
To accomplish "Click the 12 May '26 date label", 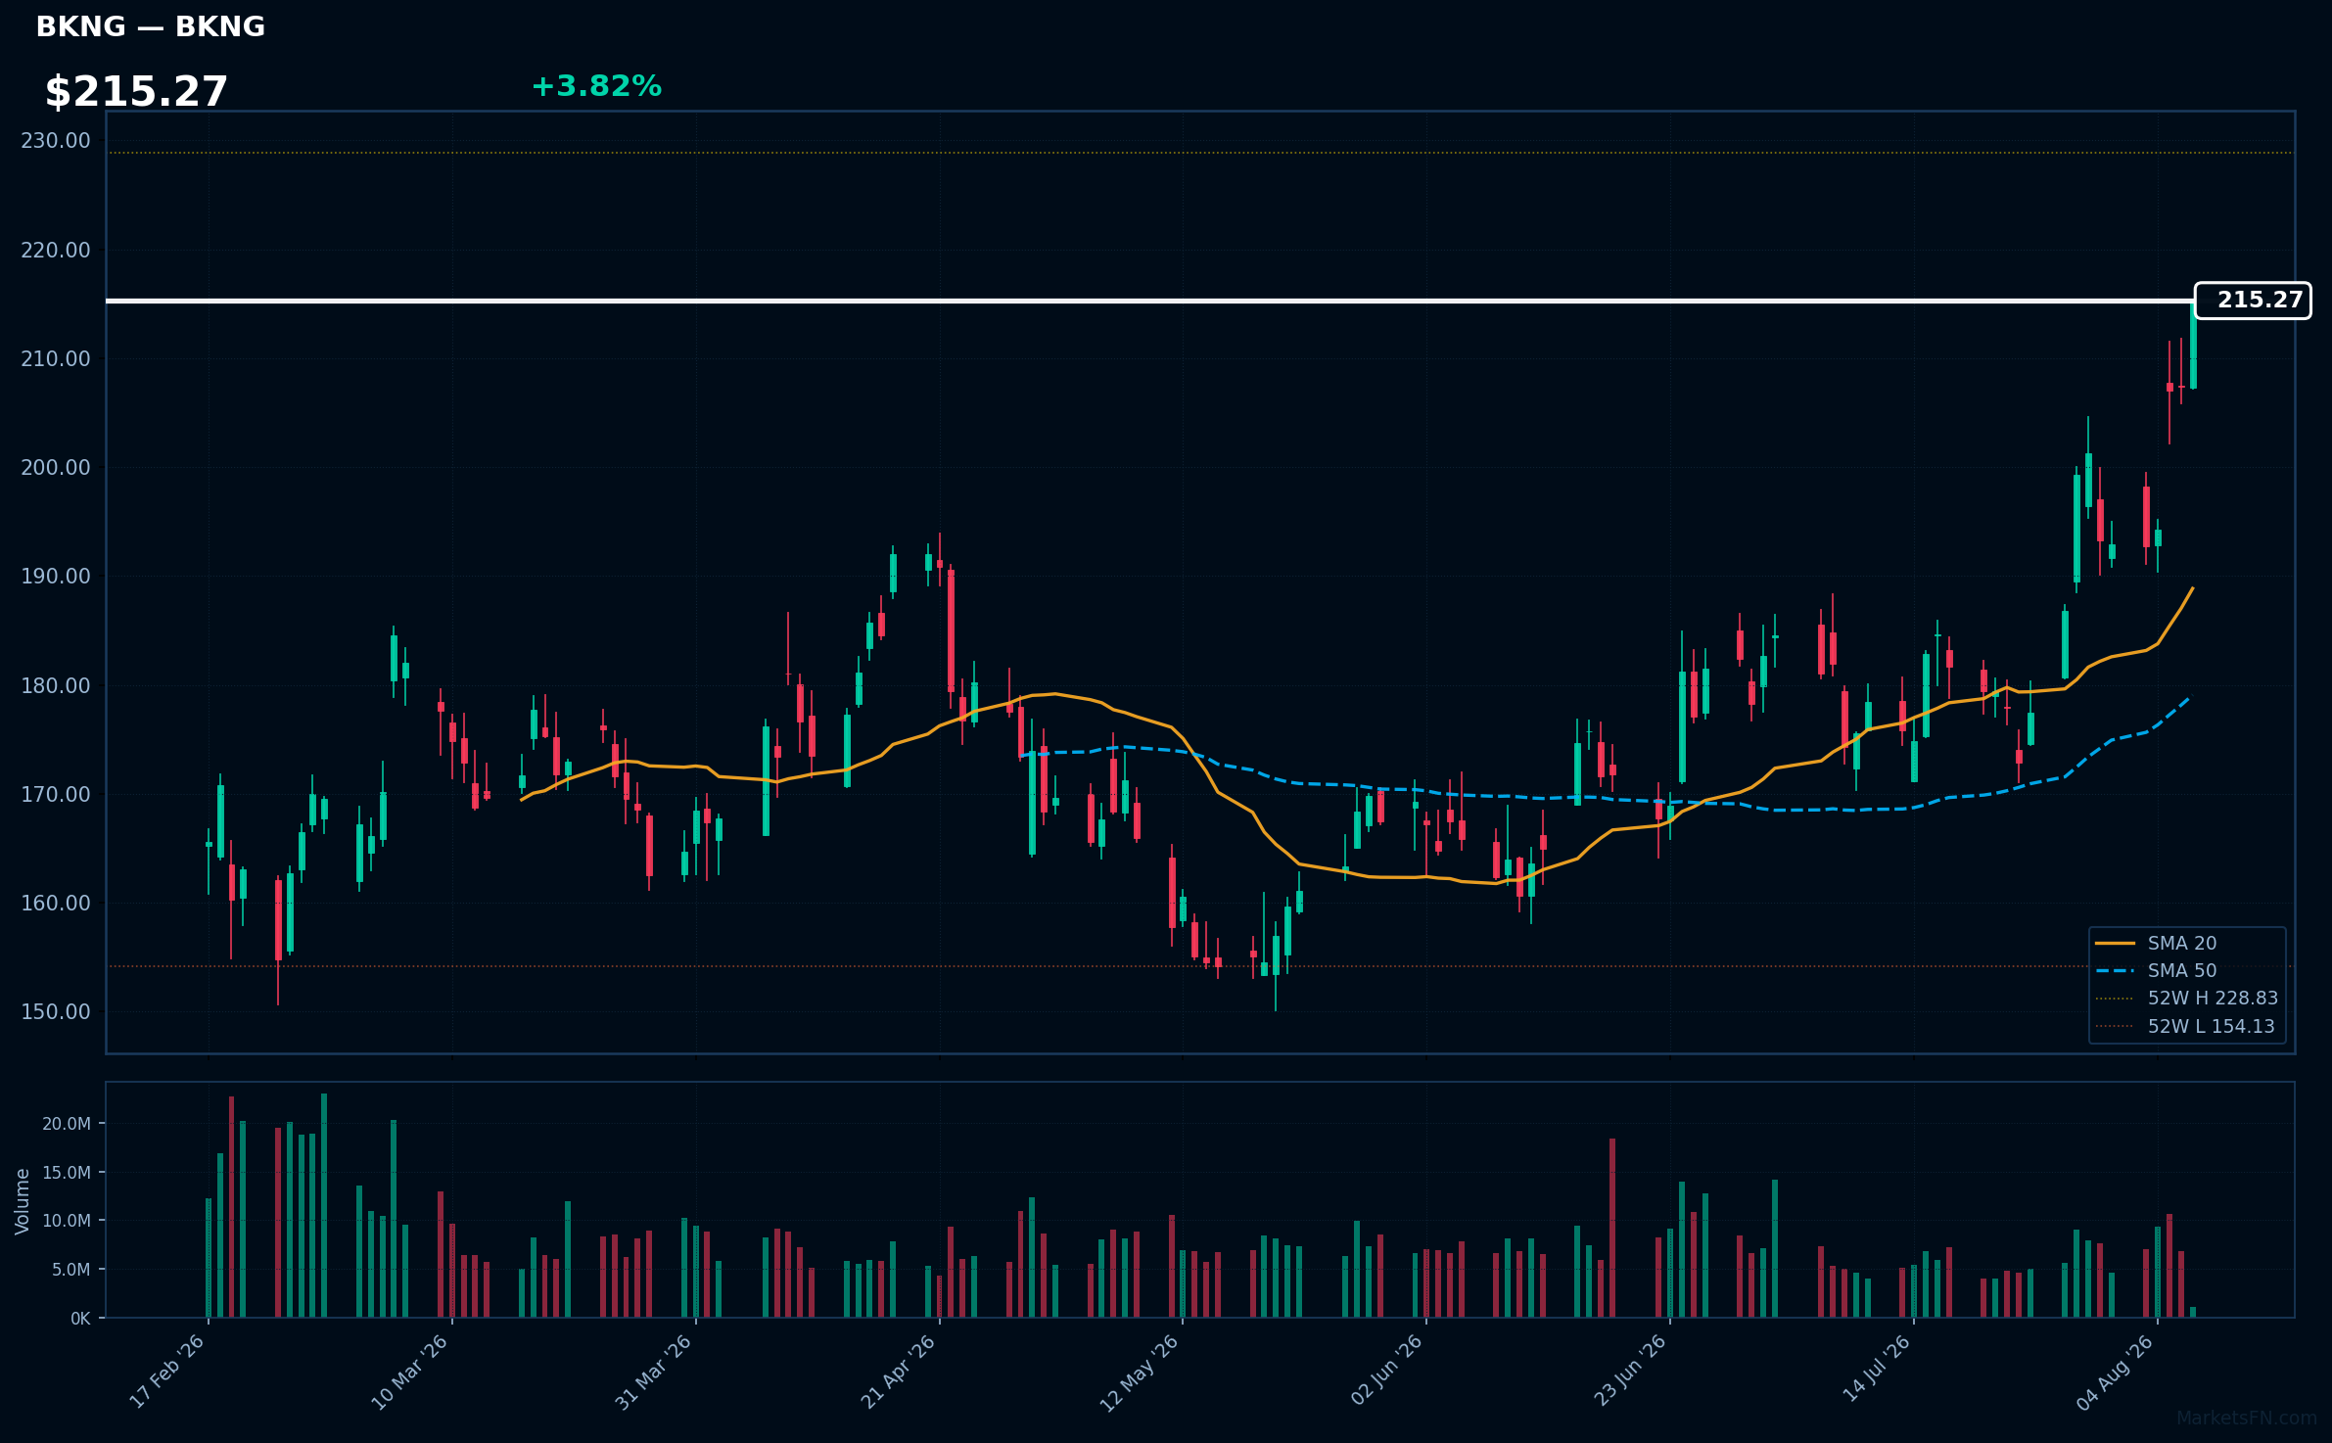I will click(1140, 1373).
